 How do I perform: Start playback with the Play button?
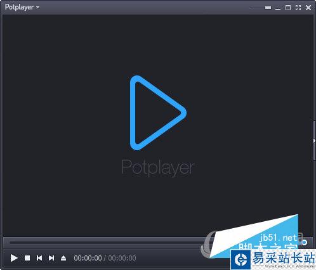(x=14, y=258)
